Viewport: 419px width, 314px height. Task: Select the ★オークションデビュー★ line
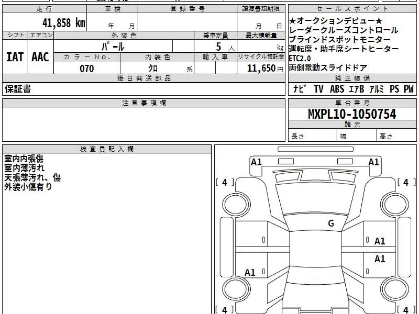click(x=336, y=21)
